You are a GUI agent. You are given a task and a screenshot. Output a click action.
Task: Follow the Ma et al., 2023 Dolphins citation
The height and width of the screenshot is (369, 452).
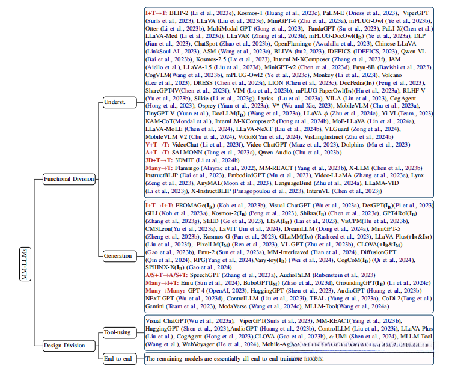pos(388,145)
